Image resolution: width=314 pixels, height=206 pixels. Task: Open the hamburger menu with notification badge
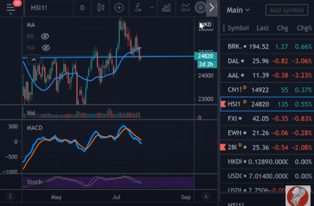(x=11, y=8)
